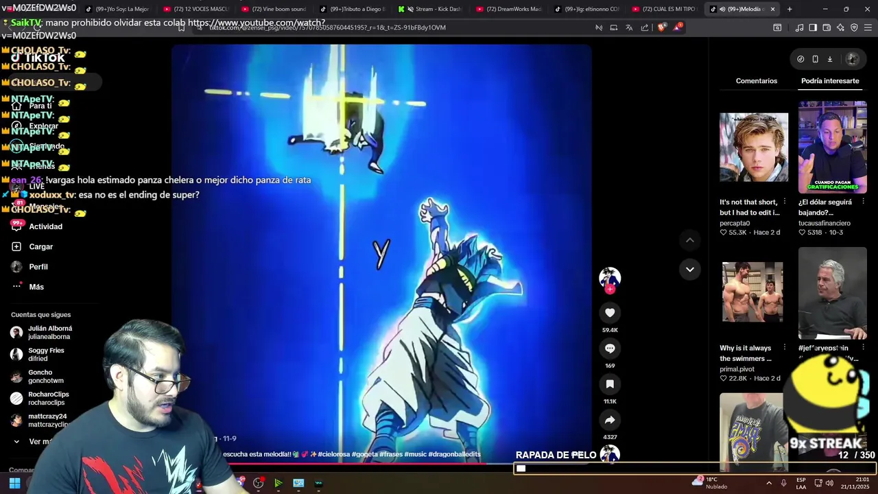The width and height of the screenshot is (878, 494).
Task: Click the share page icon in address bar
Action: 645,27
